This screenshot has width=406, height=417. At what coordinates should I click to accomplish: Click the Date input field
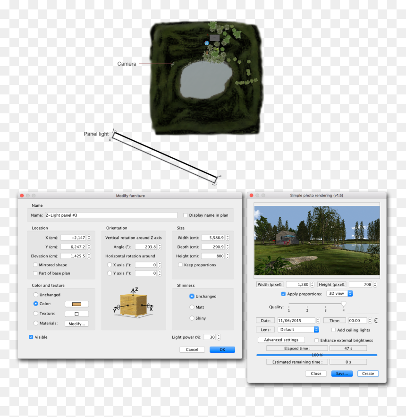[x=296, y=321]
